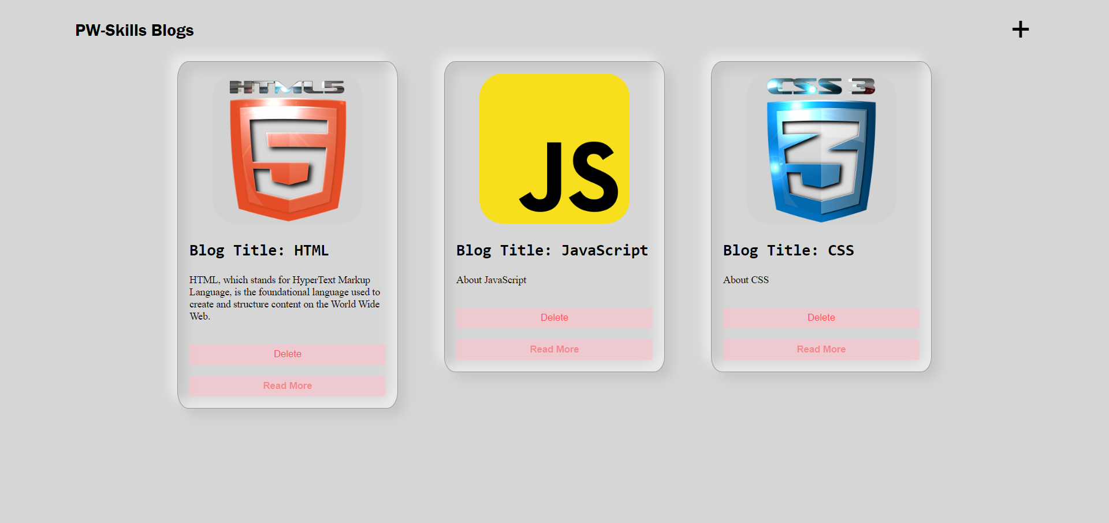The height and width of the screenshot is (523, 1109).
Task: Select the 'Blog Title: HTML' heading
Action: pos(259,250)
